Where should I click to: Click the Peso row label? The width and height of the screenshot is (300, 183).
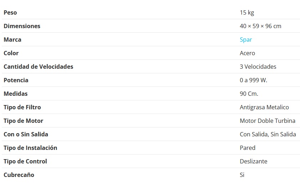[x=10, y=12]
